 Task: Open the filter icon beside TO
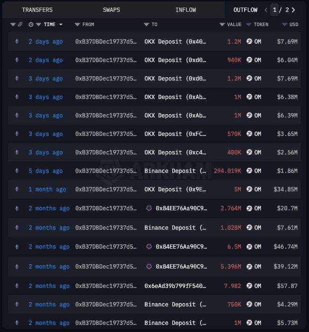click(146, 25)
